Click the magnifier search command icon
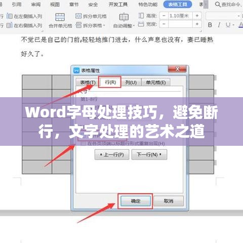 218,5
